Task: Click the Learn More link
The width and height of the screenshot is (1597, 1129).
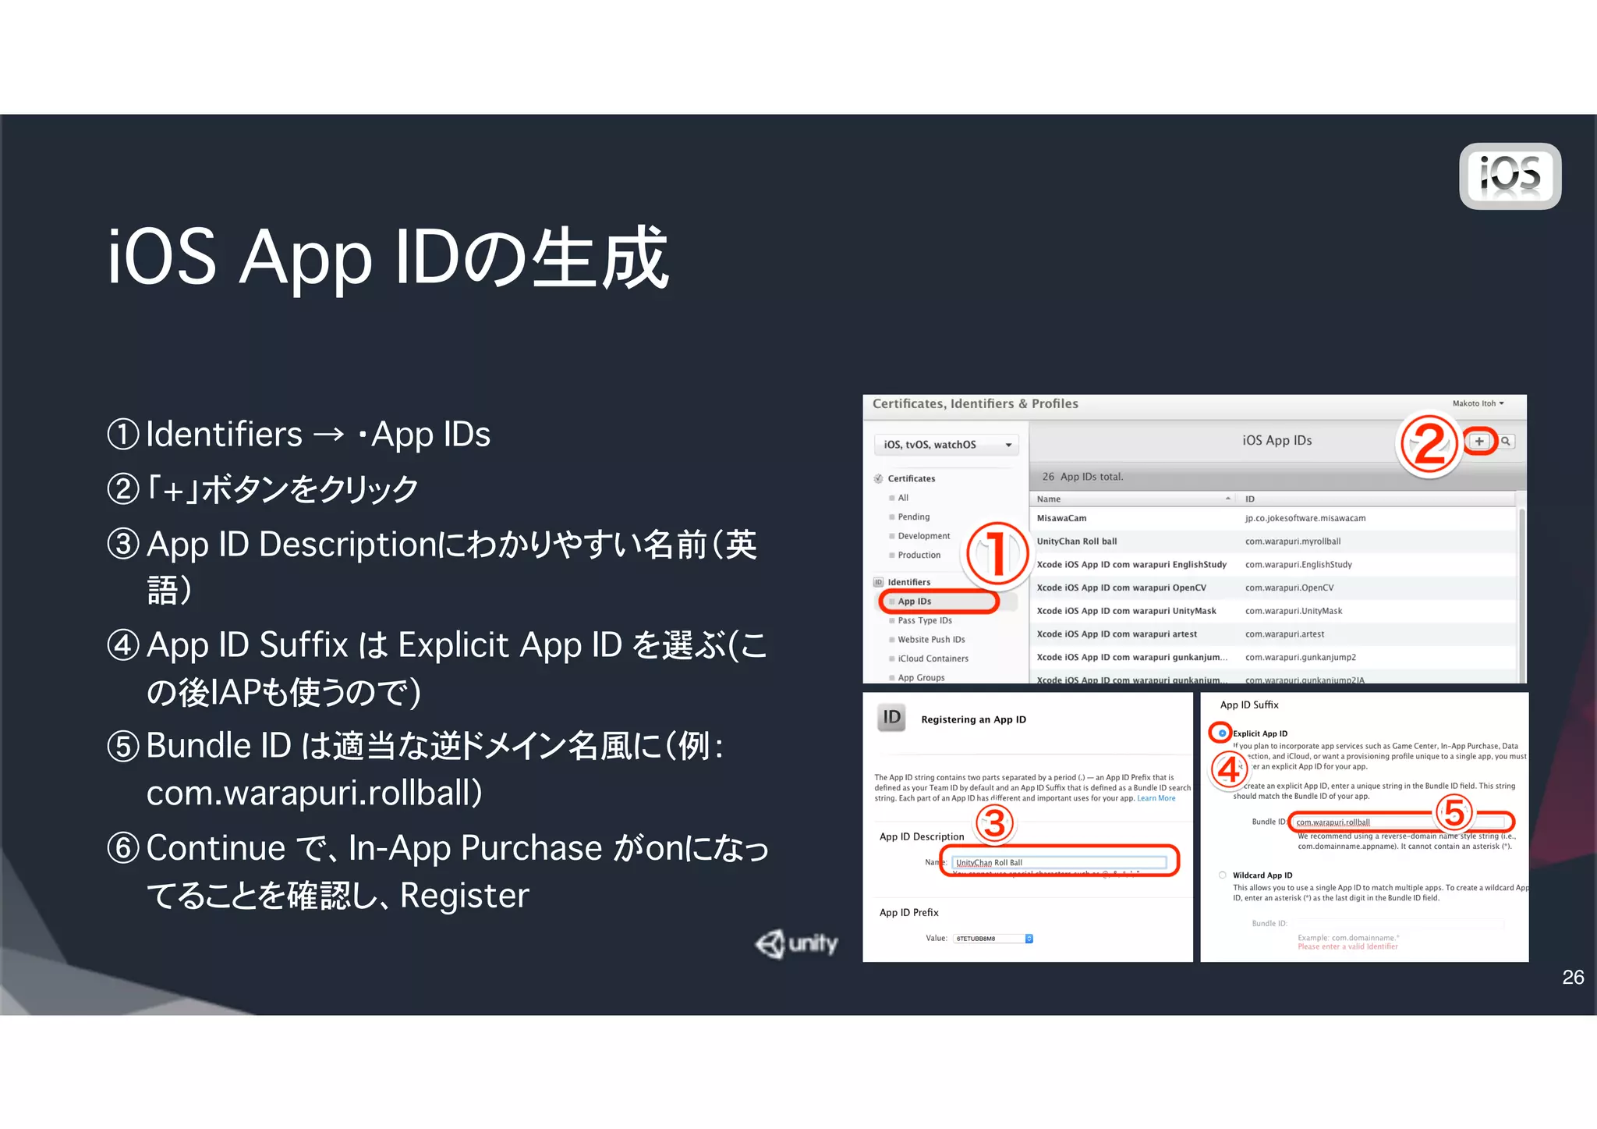Action: click(x=1156, y=798)
